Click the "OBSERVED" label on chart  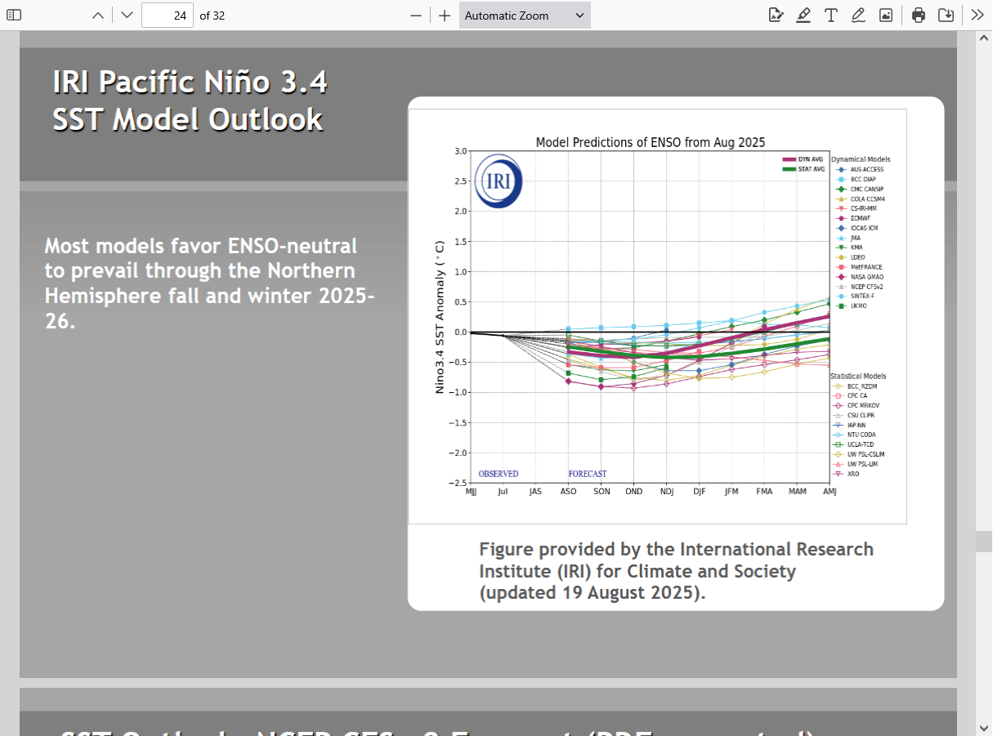[499, 474]
